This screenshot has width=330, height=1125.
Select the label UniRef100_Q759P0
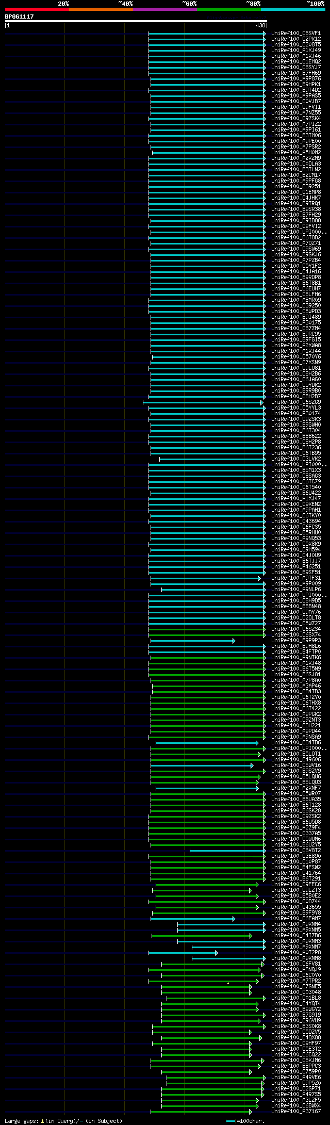coord(296,1072)
